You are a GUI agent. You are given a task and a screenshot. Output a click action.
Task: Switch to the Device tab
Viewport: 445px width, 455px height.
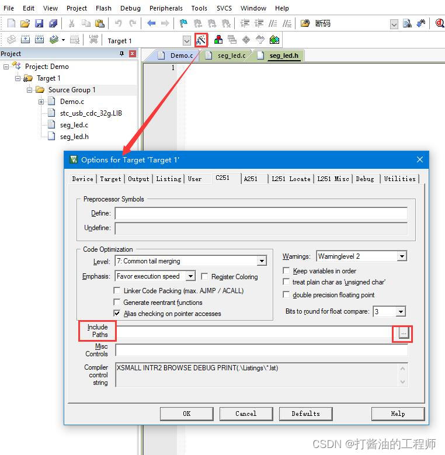pyautogui.click(x=83, y=179)
